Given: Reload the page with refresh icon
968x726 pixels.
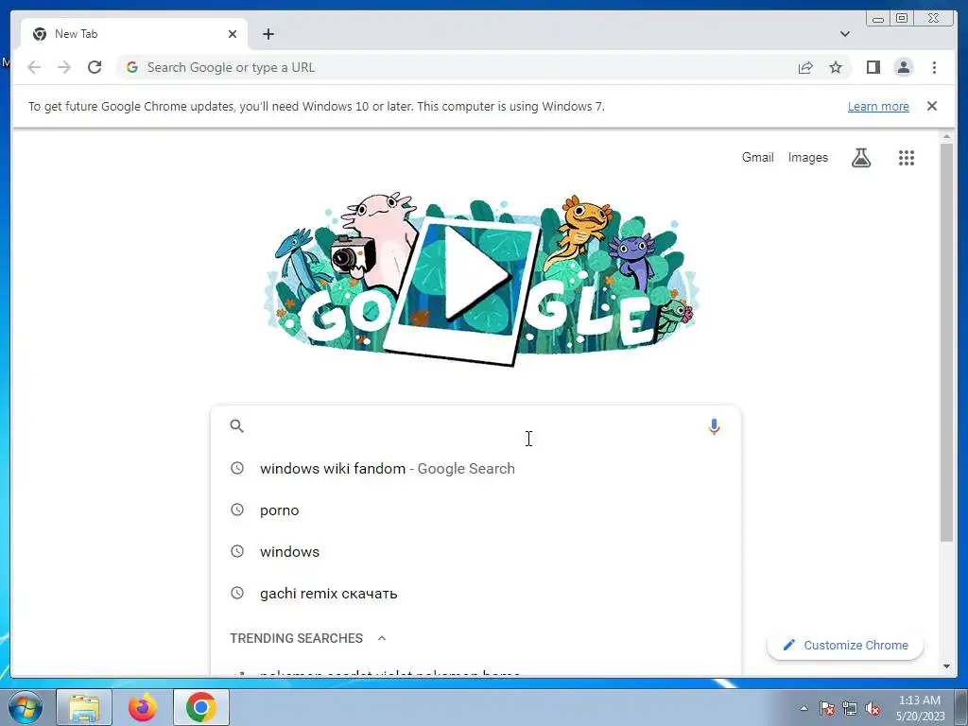Looking at the screenshot, I should tap(95, 67).
